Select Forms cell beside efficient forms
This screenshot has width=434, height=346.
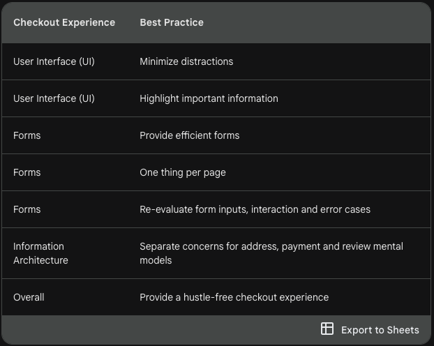coord(27,135)
